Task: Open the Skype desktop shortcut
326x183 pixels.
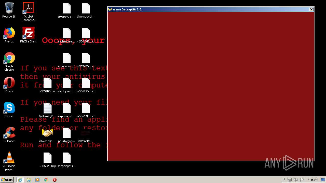Action: pyautogui.click(x=9, y=110)
